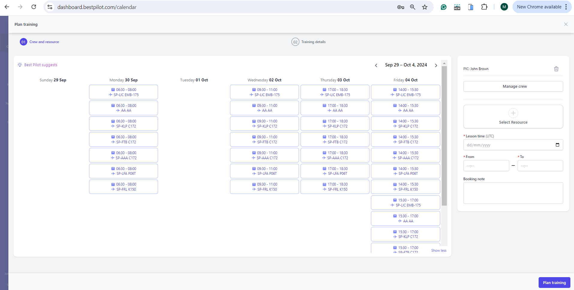This screenshot has width=574, height=290.
Task: Click the browser forward arrow
Action: point(20,7)
